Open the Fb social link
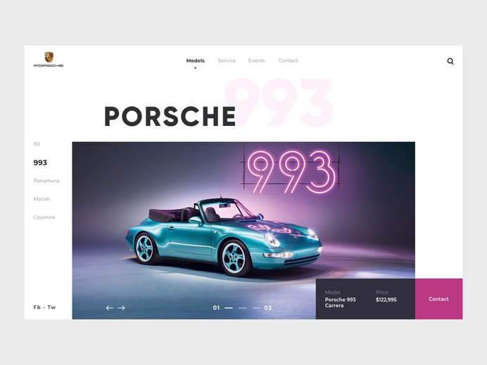 37,307
